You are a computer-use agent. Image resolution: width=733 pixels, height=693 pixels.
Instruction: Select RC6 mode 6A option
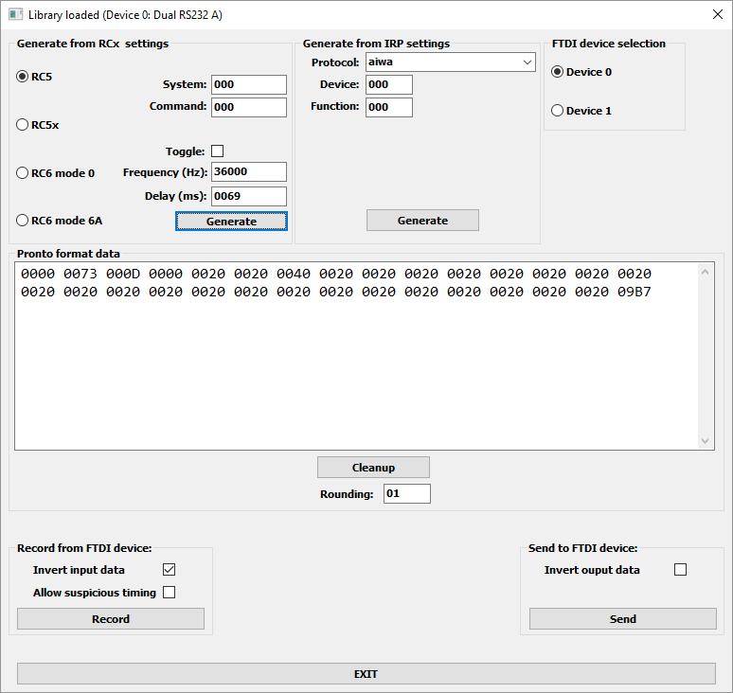23,221
